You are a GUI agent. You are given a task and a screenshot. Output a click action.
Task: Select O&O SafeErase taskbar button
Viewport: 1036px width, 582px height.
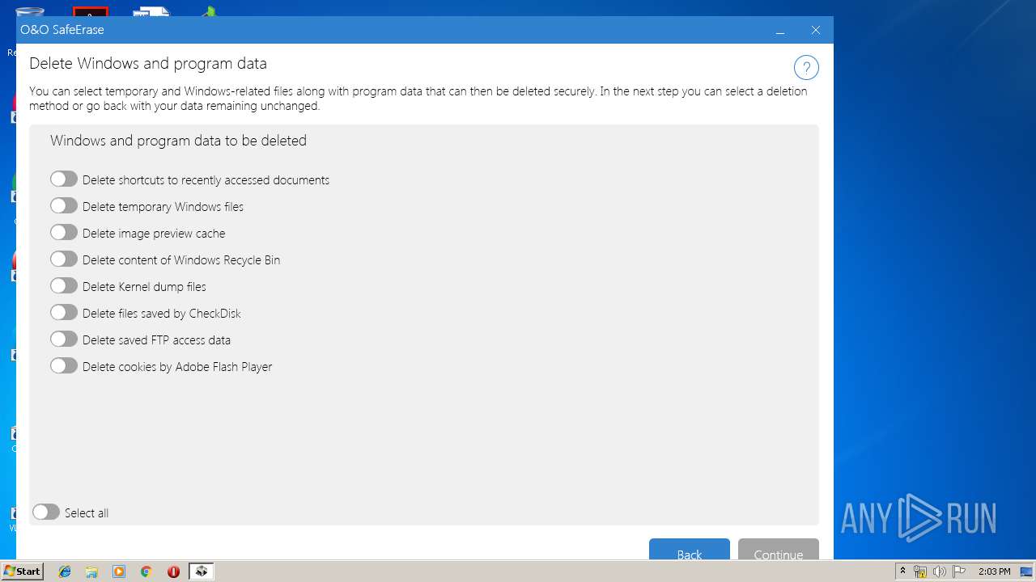202,571
